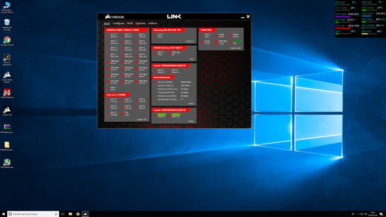
Task: Click the HDD/SSD label on Samsung card
Action: pos(189,42)
